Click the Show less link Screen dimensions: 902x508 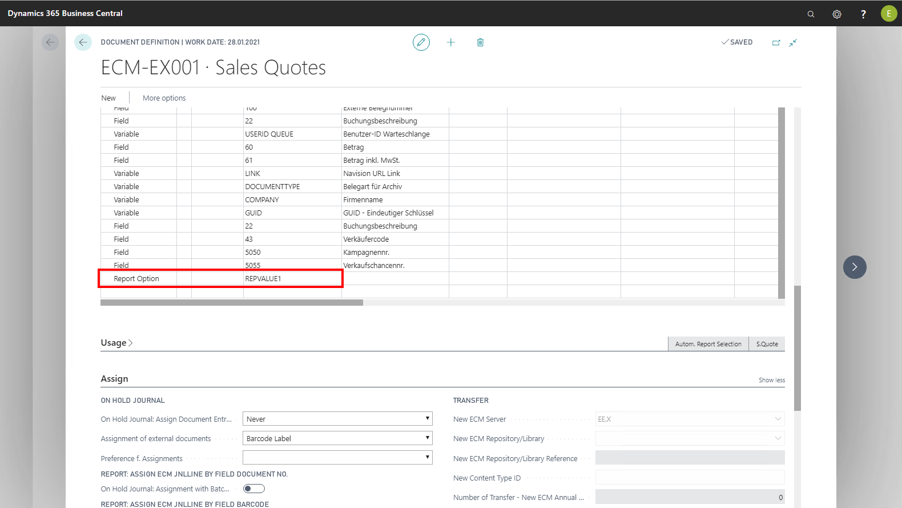tap(771, 380)
